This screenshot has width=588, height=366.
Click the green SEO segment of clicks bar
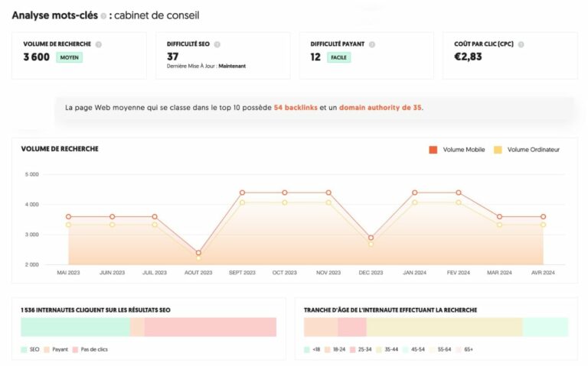tap(75, 327)
